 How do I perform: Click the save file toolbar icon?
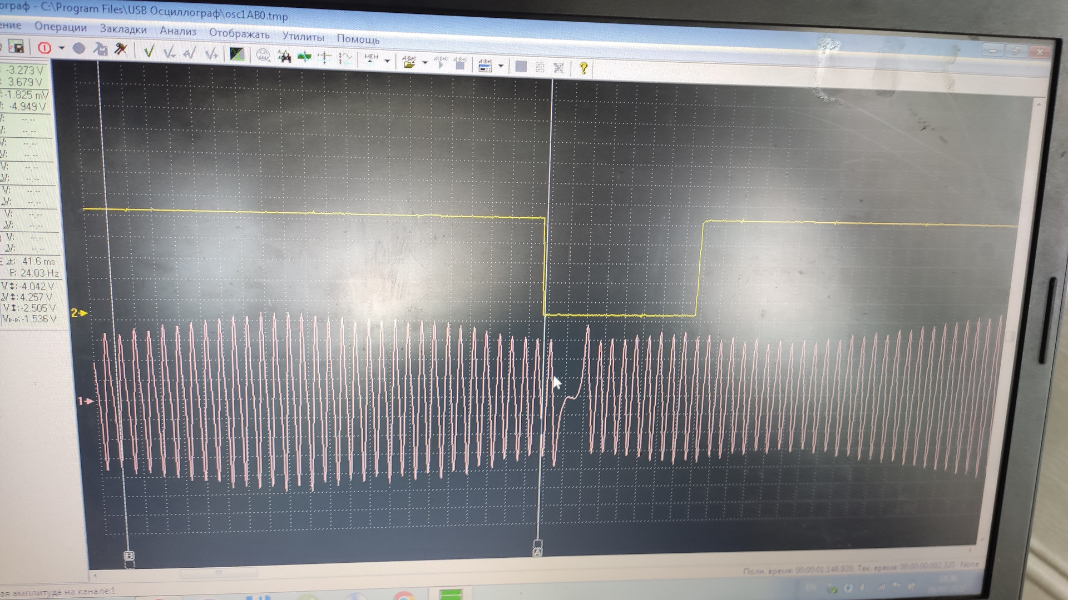click(x=17, y=47)
